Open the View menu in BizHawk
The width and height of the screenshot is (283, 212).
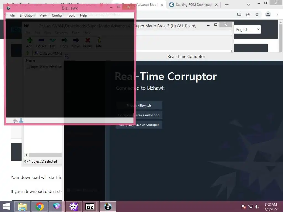point(43,15)
